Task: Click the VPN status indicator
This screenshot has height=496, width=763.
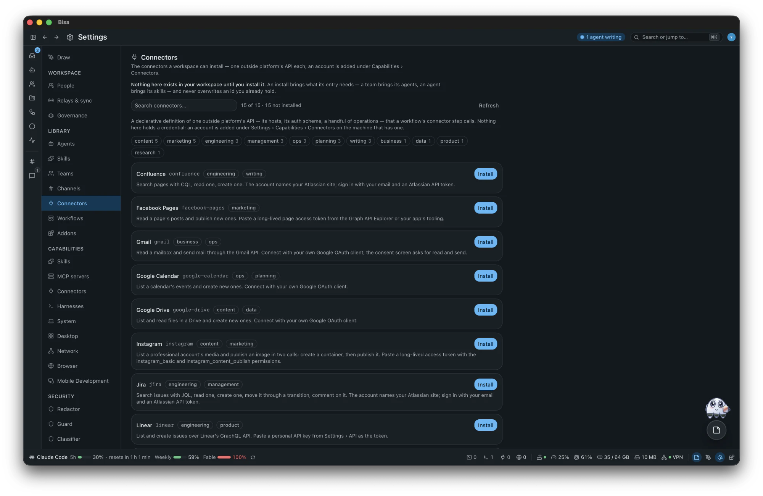Action: point(672,457)
